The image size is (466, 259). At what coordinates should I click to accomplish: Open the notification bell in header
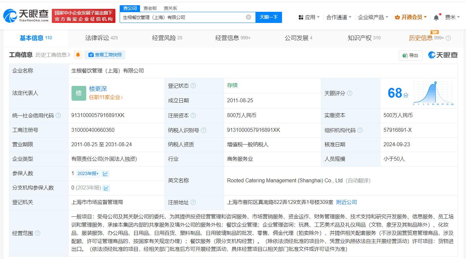436,17
